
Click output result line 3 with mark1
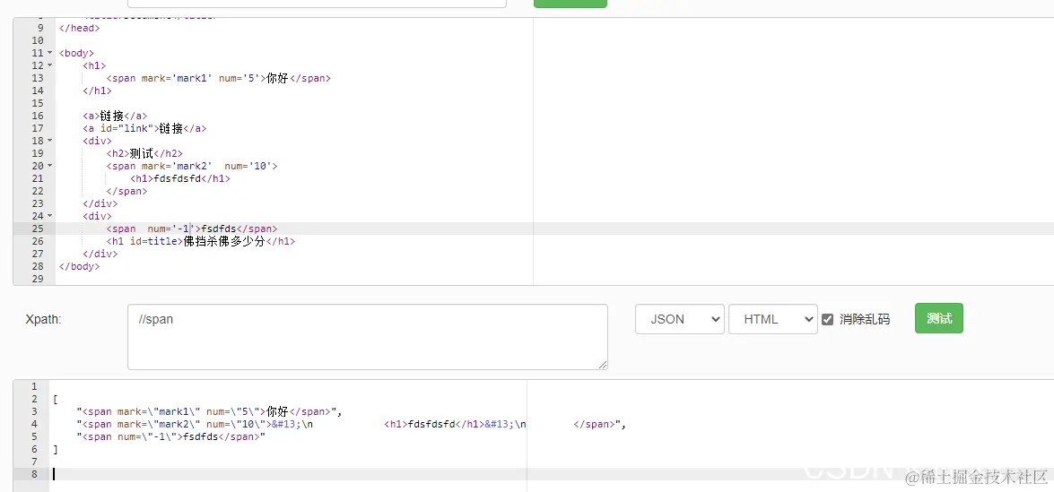click(x=210, y=411)
